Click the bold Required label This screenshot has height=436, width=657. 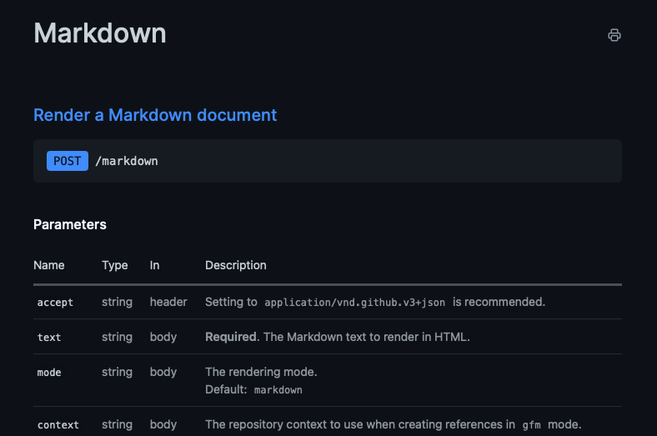tap(232, 337)
